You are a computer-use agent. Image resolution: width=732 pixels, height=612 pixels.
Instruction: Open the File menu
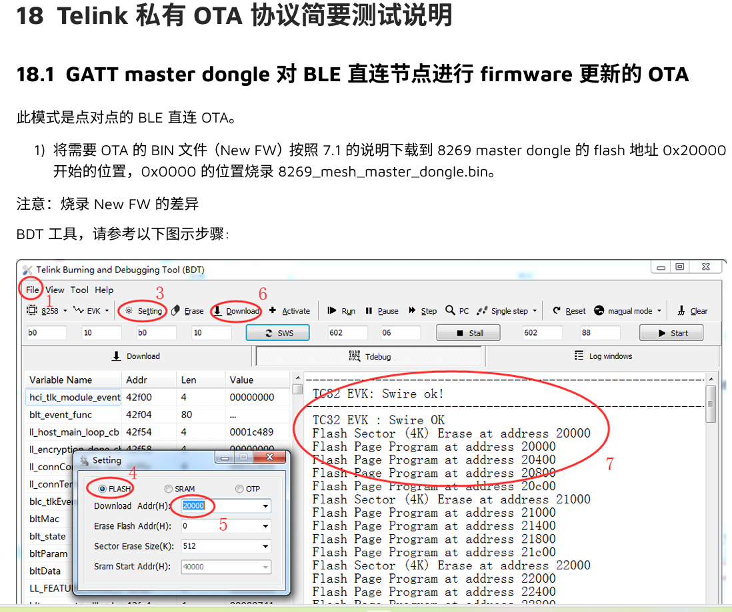tap(32, 290)
